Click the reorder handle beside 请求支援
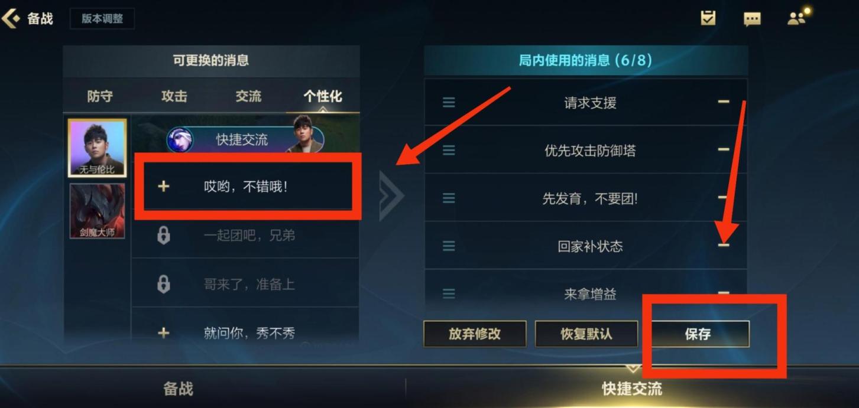The image size is (859, 408). [x=449, y=103]
